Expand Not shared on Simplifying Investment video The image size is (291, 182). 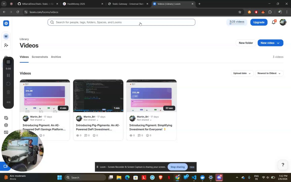144,120
